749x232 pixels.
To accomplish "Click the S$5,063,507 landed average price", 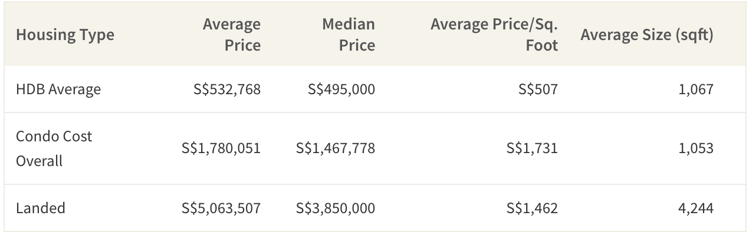I will pyautogui.click(x=221, y=208).
